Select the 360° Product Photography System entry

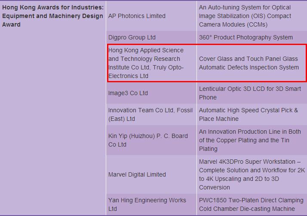coord(246,37)
